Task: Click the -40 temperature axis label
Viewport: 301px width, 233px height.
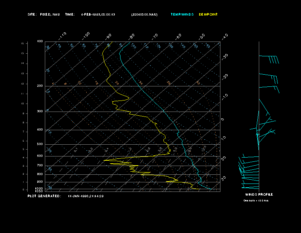Action: click(225, 36)
